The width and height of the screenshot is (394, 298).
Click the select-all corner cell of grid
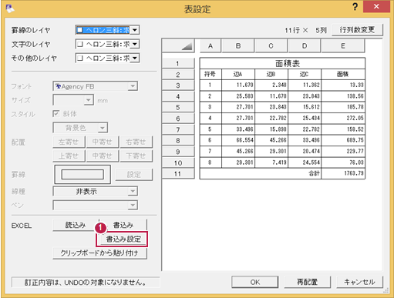tap(178, 45)
